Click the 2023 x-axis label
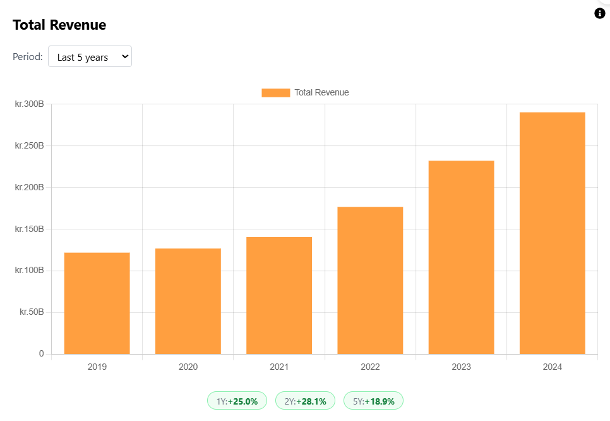Viewport: 610px width, 421px height. click(x=462, y=367)
